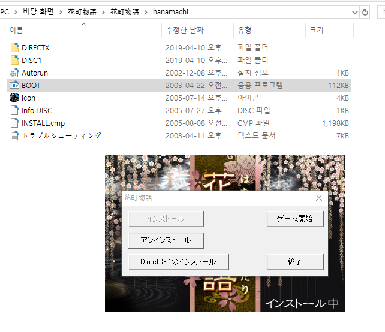The image size is (385, 332).
Task: Click the ゲーム開始 button
Action: [x=295, y=219]
